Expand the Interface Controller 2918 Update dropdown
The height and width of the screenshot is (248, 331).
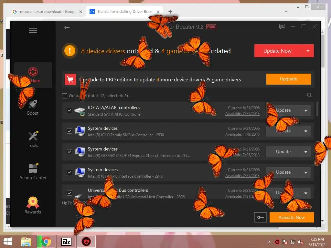coord(306,172)
